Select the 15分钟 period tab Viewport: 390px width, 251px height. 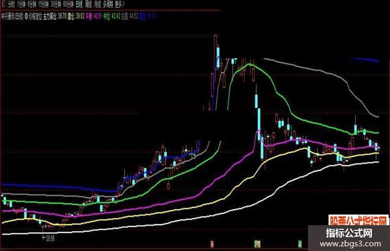(43, 4)
